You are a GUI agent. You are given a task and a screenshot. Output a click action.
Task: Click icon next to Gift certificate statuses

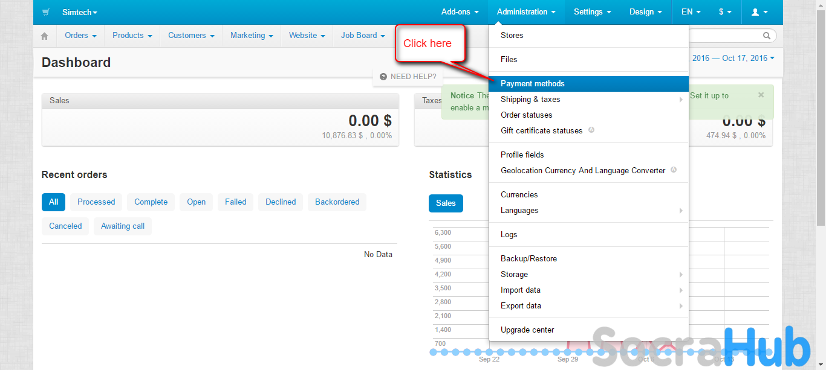click(591, 130)
